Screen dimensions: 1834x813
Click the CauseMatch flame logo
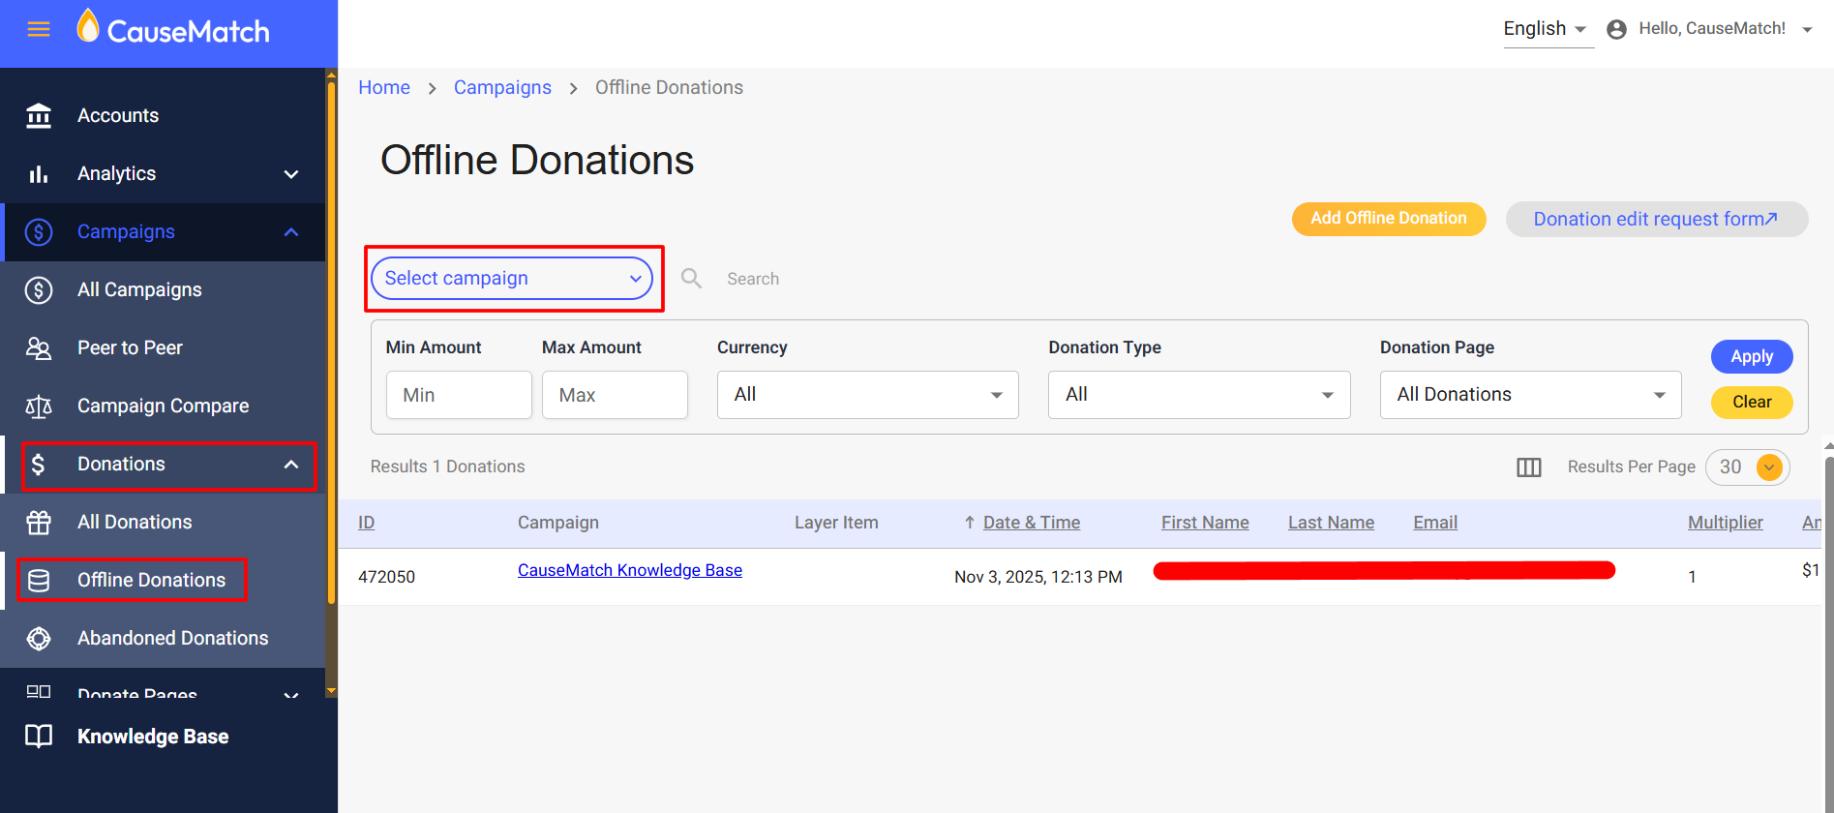[88, 27]
